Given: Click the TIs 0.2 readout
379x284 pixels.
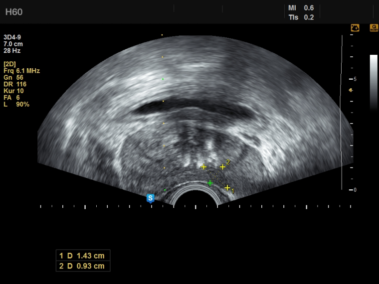Looking at the screenshot, I should pyautogui.click(x=301, y=17).
